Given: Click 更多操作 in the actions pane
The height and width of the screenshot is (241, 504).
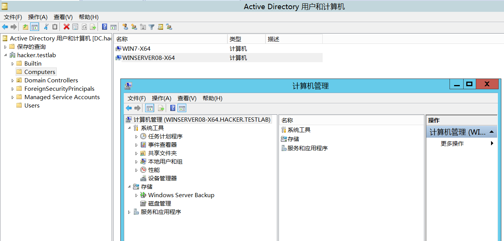Looking at the screenshot, I should pyautogui.click(x=452, y=143).
